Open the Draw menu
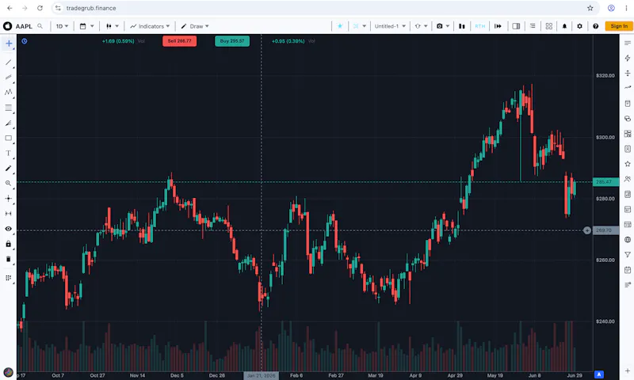 click(x=194, y=26)
